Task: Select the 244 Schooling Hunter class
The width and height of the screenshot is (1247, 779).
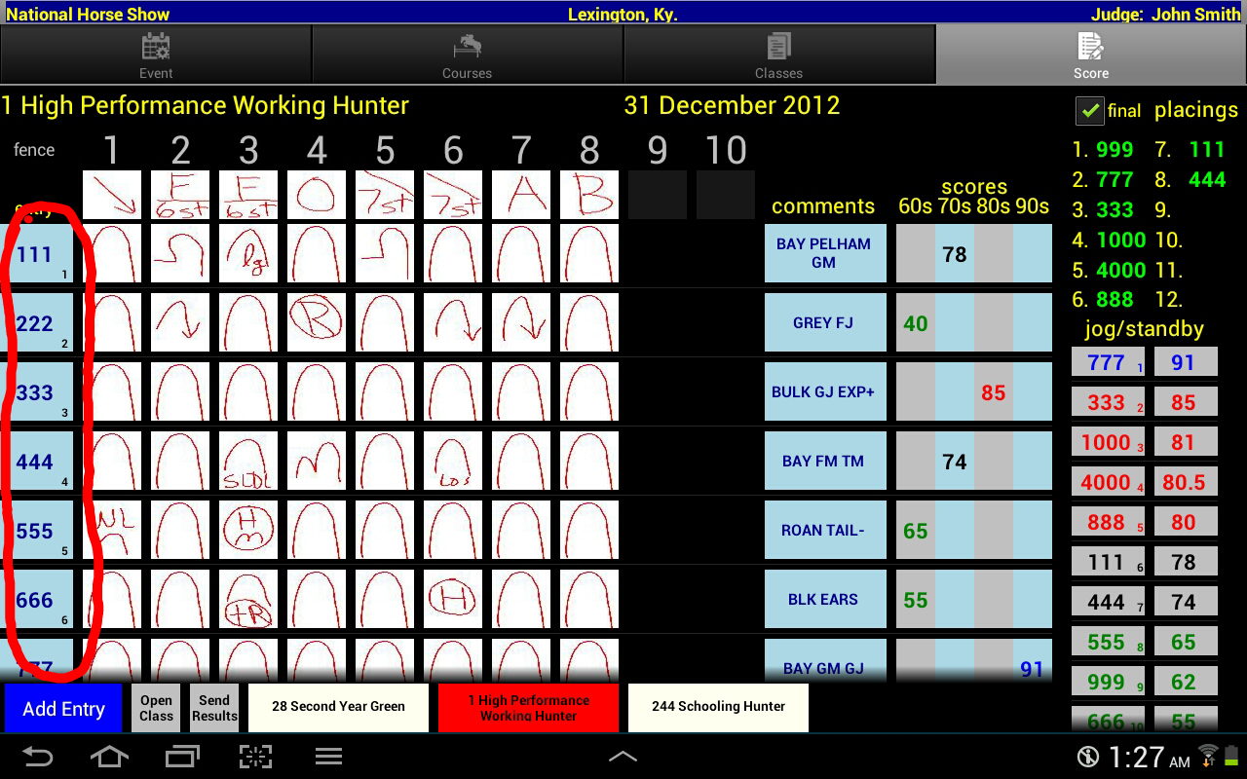Action: pyautogui.click(x=718, y=707)
